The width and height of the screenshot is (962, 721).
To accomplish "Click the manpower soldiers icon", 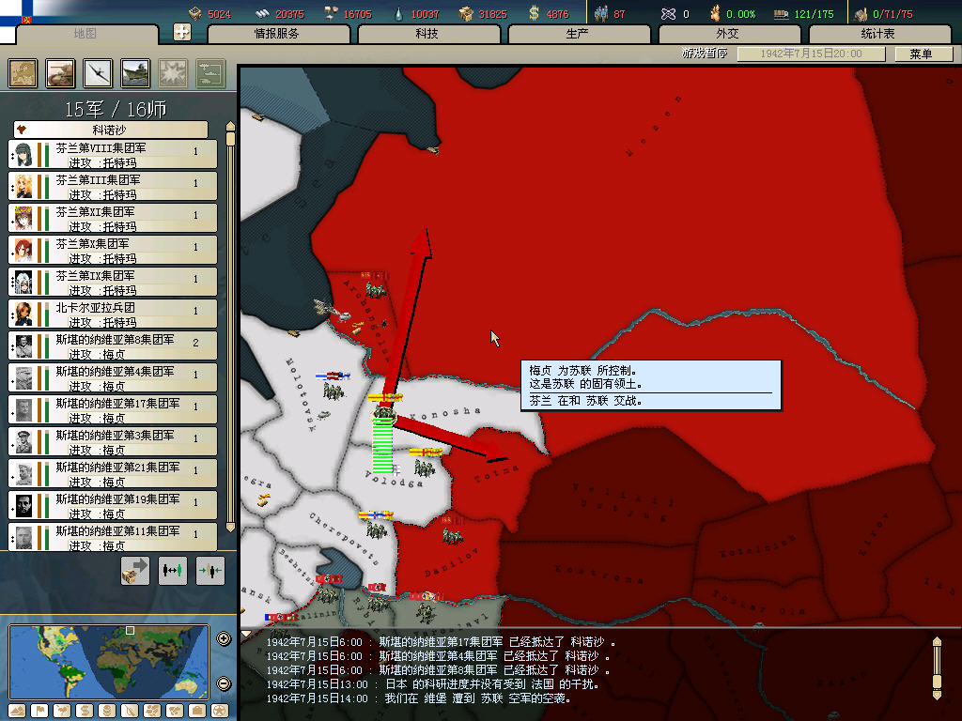I will [600, 13].
